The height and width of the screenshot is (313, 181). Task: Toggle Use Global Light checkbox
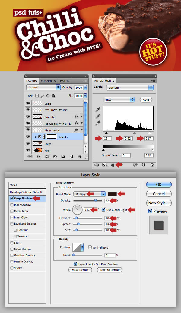(103, 209)
